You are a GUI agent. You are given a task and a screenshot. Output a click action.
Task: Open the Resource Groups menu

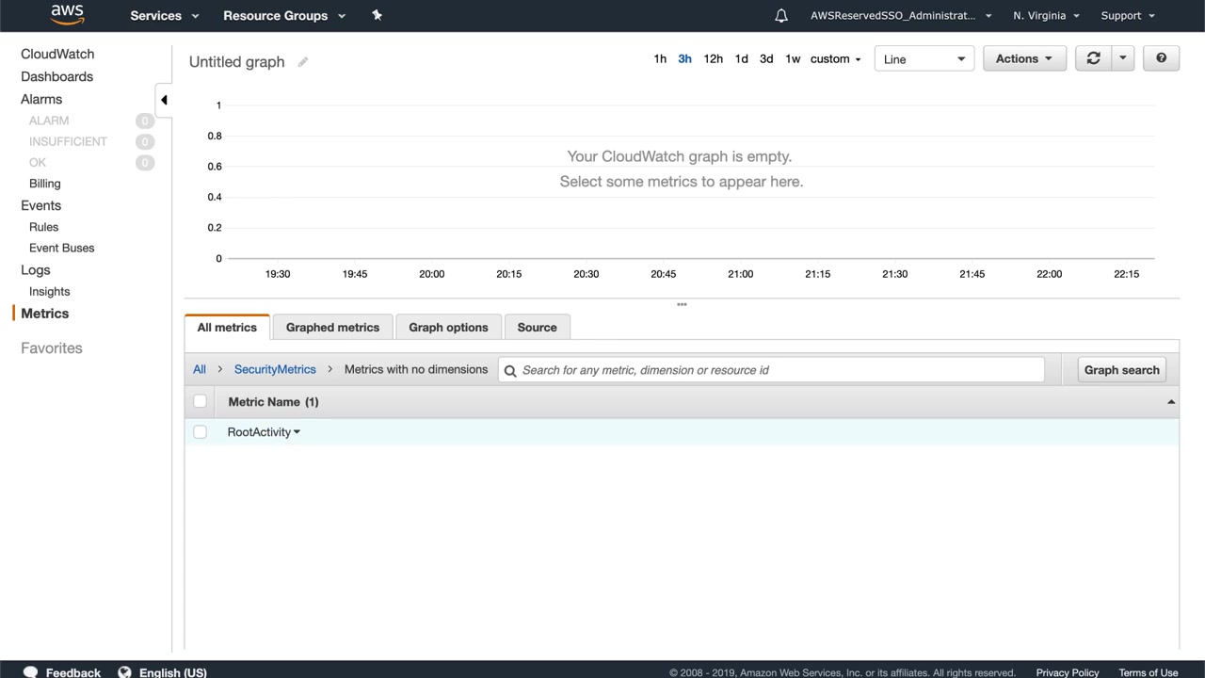pyautogui.click(x=284, y=15)
